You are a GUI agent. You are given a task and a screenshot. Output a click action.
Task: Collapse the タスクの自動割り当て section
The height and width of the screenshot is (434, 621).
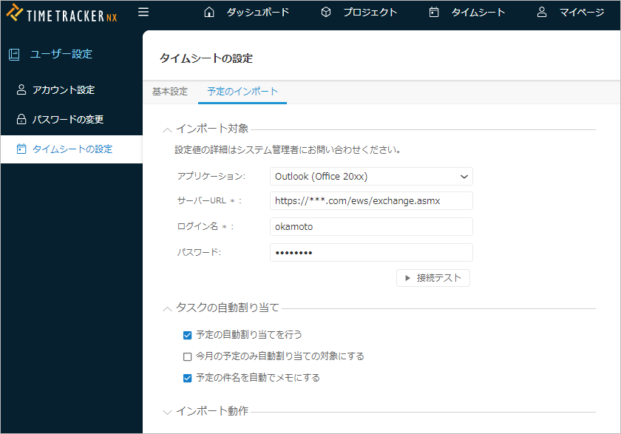coord(168,308)
